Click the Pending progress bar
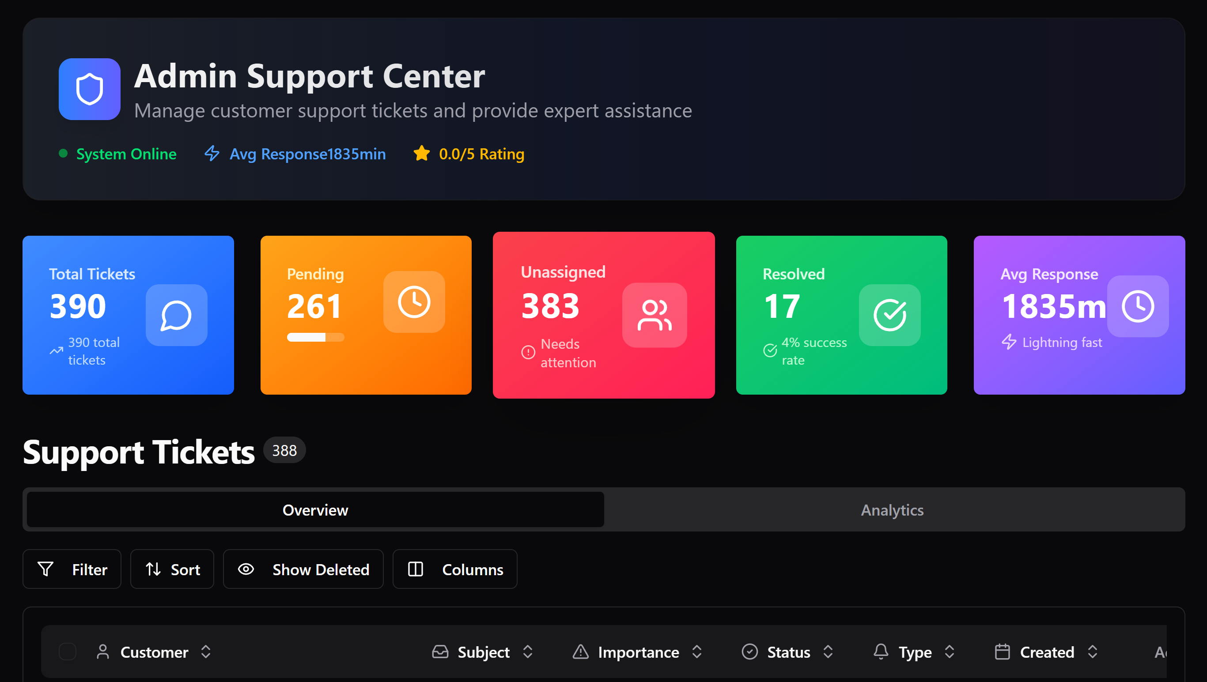 [315, 337]
